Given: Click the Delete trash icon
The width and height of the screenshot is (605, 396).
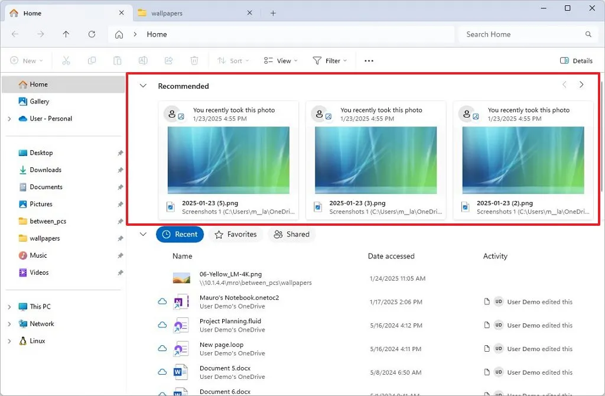Looking at the screenshot, I should [194, 60].
